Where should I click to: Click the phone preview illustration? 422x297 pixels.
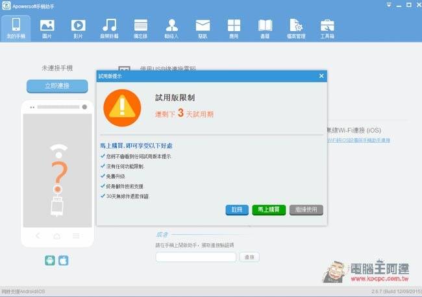click(x=57, y=174)
